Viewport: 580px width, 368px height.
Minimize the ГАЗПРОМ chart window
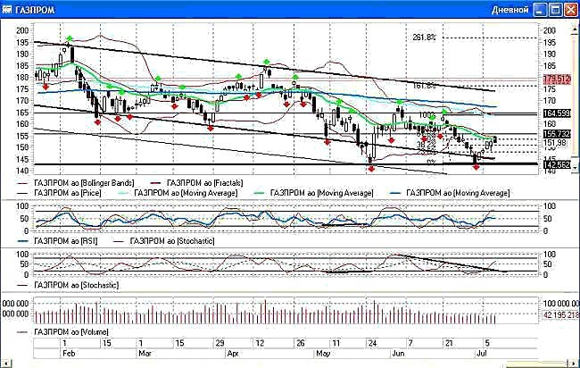540,10
